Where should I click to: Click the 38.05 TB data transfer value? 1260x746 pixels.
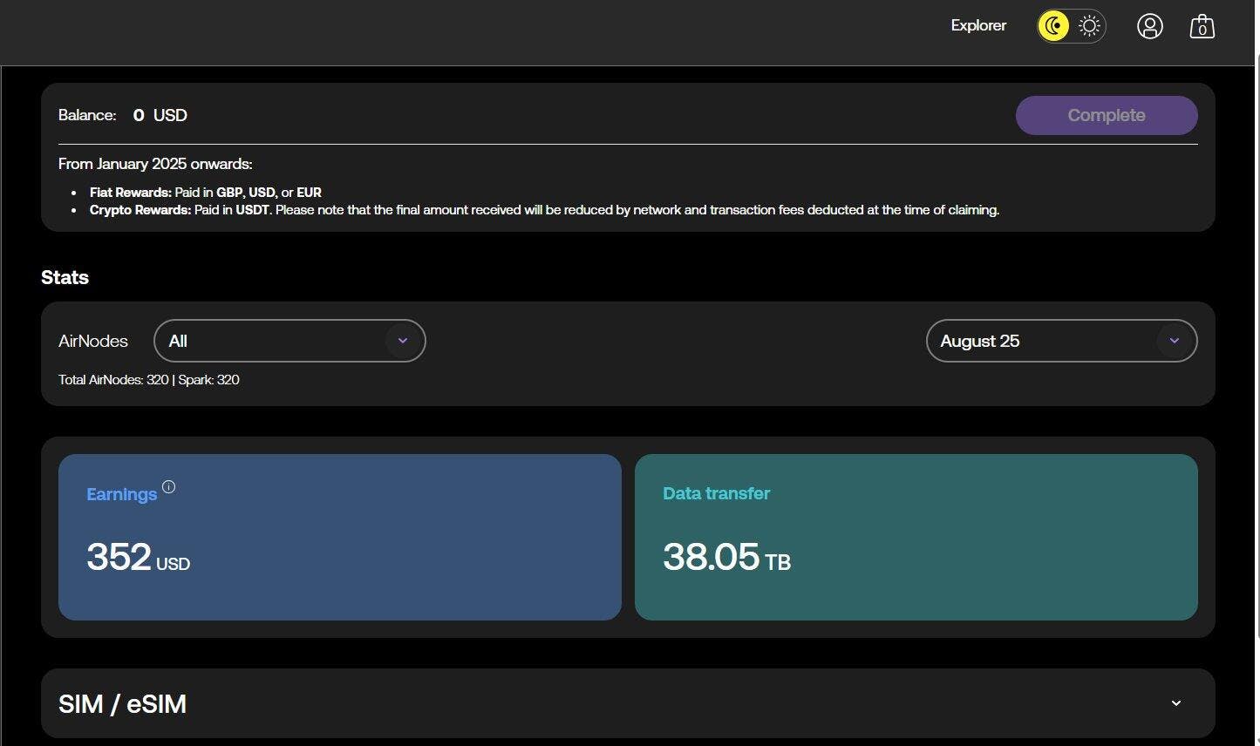[725, 558]
